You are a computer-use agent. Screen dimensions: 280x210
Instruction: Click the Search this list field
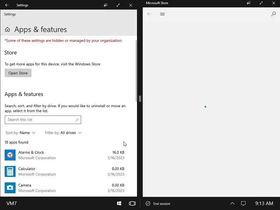(x=43, y=120)
